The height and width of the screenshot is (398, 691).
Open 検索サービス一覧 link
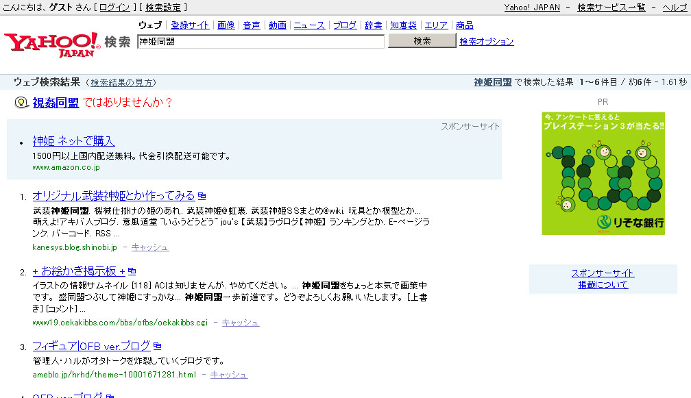[611, 8]
